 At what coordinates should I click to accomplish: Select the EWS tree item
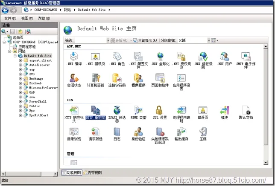(32, 74)
